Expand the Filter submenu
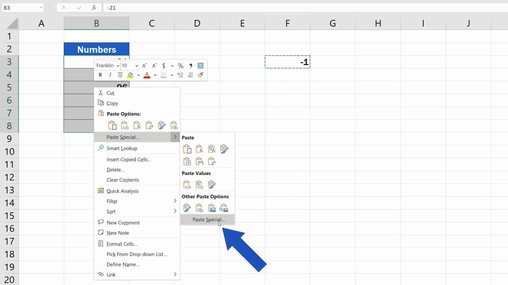The height and width of the screenshot is (285, 508). coord(137,201)
